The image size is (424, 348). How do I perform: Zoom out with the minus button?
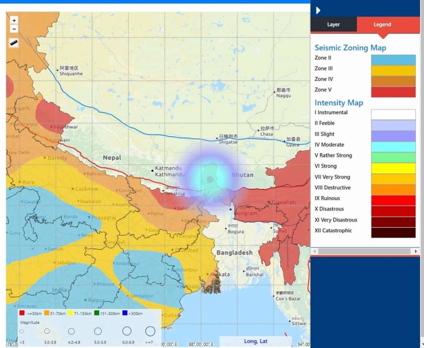coord(14,29)
